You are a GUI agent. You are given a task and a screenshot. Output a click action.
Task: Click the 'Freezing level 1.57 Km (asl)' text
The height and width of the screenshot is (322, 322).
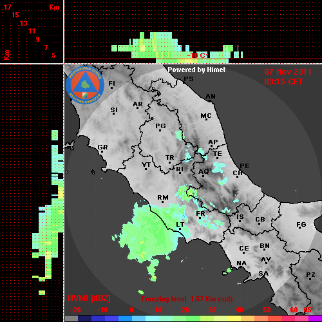[187, 299]
